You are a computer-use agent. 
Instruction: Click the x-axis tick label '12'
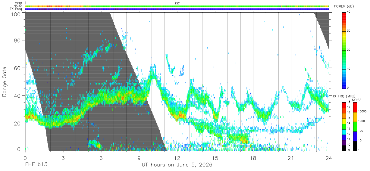coord(177,158)
